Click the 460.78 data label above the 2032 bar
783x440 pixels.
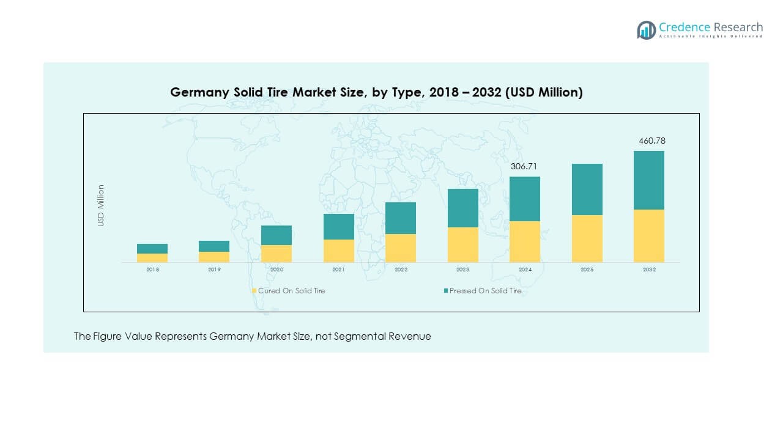651,141
